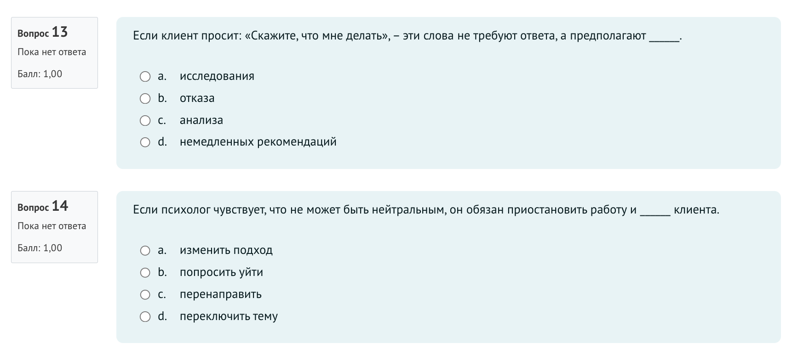
Task: Select radio option «немедленных рекомендаций»
Action: (x=145, y=142)
